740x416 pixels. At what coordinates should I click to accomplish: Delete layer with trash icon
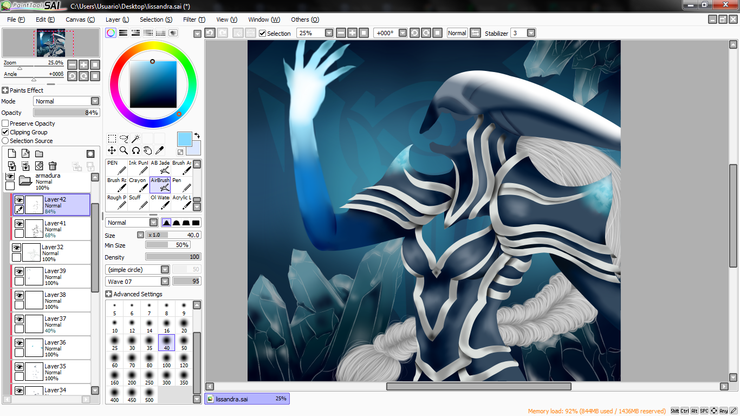53,166
